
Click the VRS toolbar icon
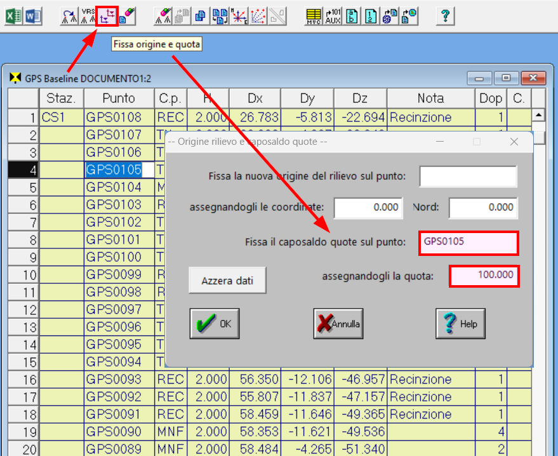click(88, 16)
